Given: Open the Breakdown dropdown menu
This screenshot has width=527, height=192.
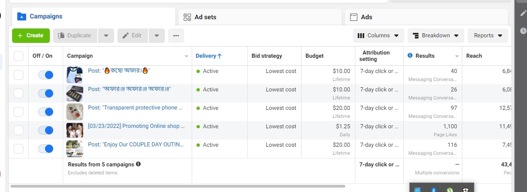Looking at the screenshot, I should (x=436, y=35).
